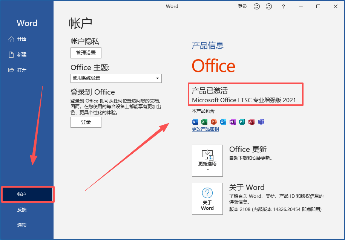Expand the Office 主题 dropdown
This screenshot has width=345, height=240.
pos(116,78)
